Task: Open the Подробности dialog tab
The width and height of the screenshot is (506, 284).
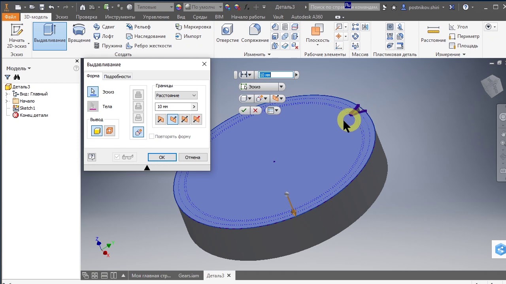Action: point(117,77)
